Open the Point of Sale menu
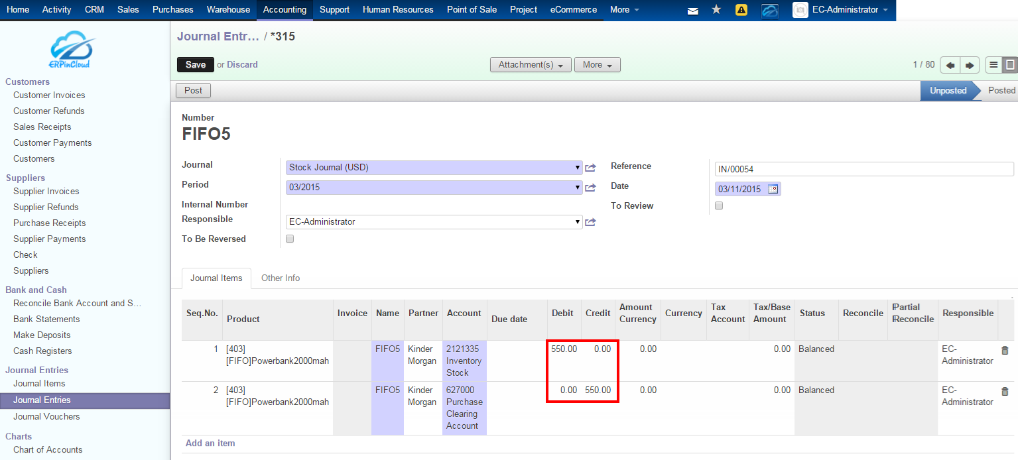This screenshot has height=460, width=1018. tap(472, 10)
